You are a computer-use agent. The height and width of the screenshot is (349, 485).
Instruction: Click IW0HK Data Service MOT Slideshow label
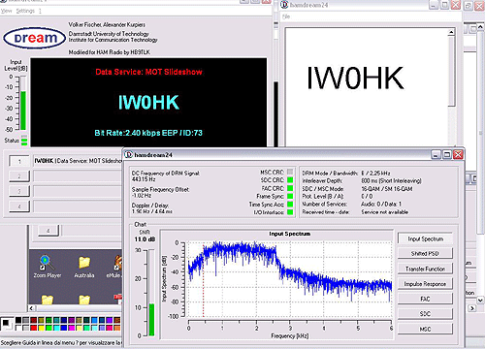(x=78, y=161)
